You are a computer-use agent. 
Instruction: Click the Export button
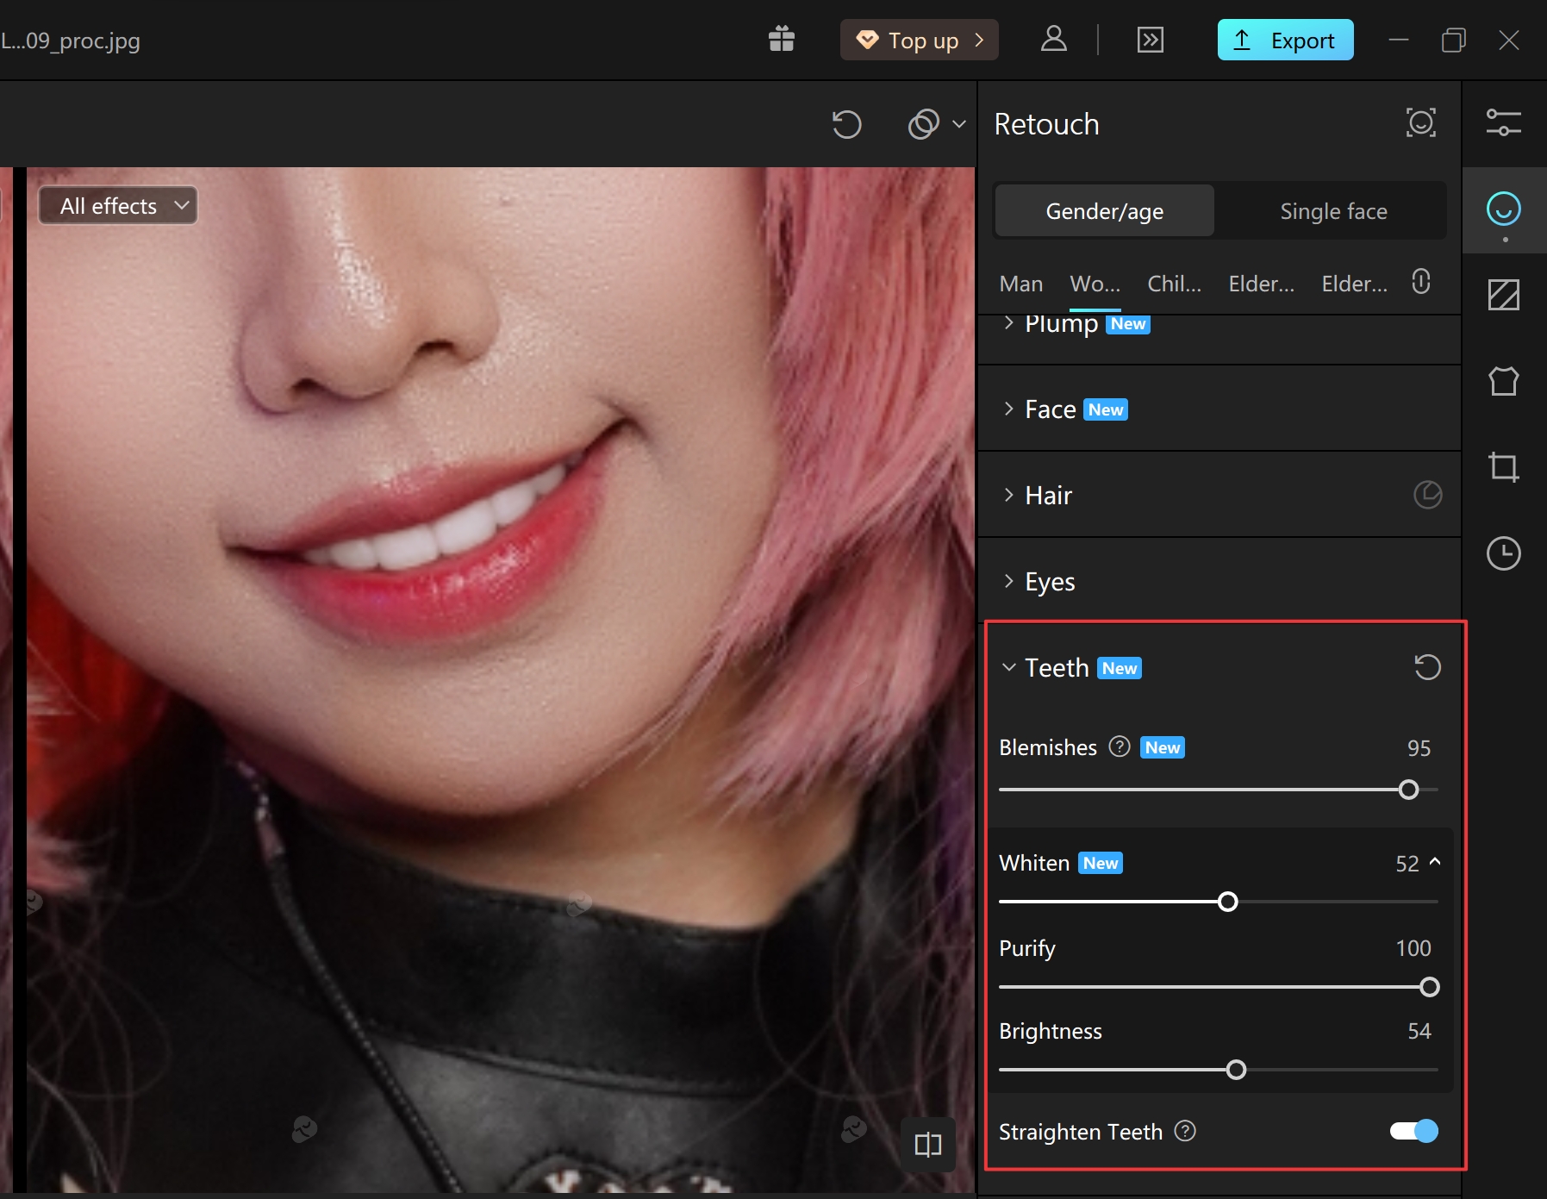coord(1284,41)
